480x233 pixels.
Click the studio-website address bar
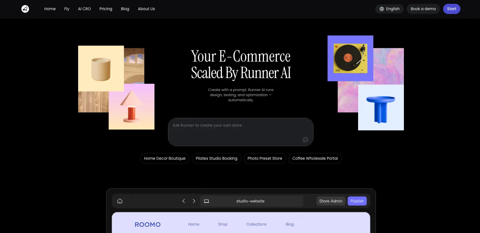point(251,201)
